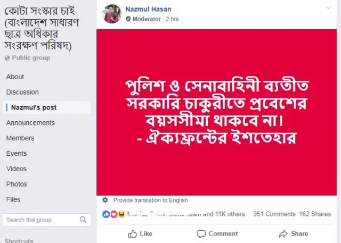341x243 pixels.
Task: Click the search magnifier icon
Action: coord(84,220)
